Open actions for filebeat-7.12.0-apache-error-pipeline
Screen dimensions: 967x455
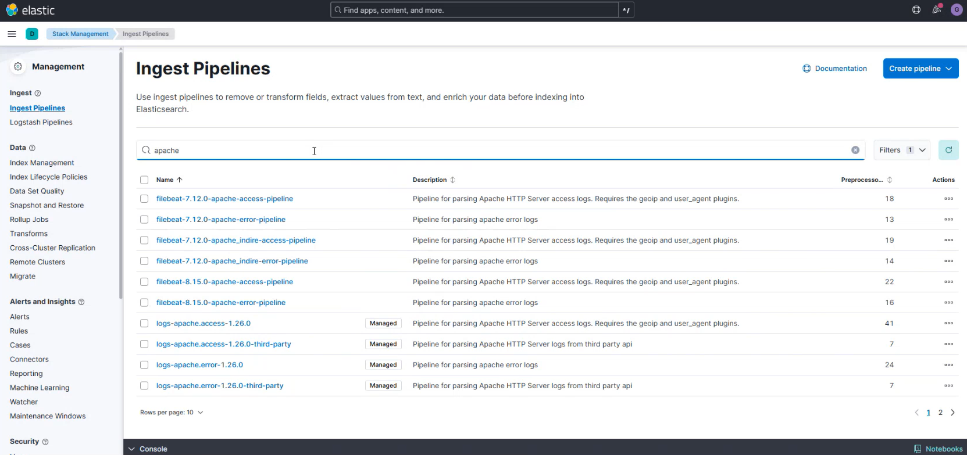point(948,220)
